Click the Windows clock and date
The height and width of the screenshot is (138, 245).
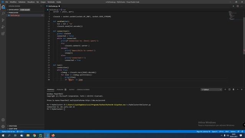[x=234, y=135]
